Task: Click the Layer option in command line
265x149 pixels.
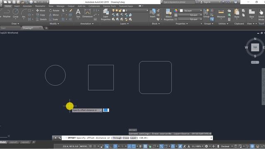Action: coord(133,138)
